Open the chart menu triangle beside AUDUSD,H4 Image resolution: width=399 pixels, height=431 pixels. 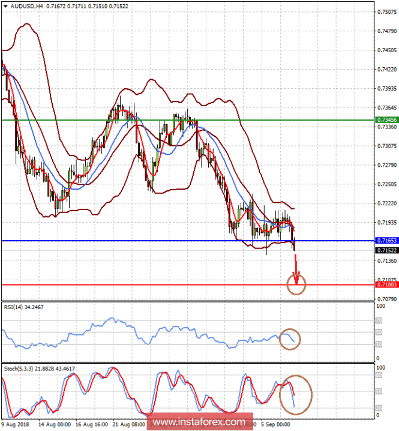pos(5,7)
